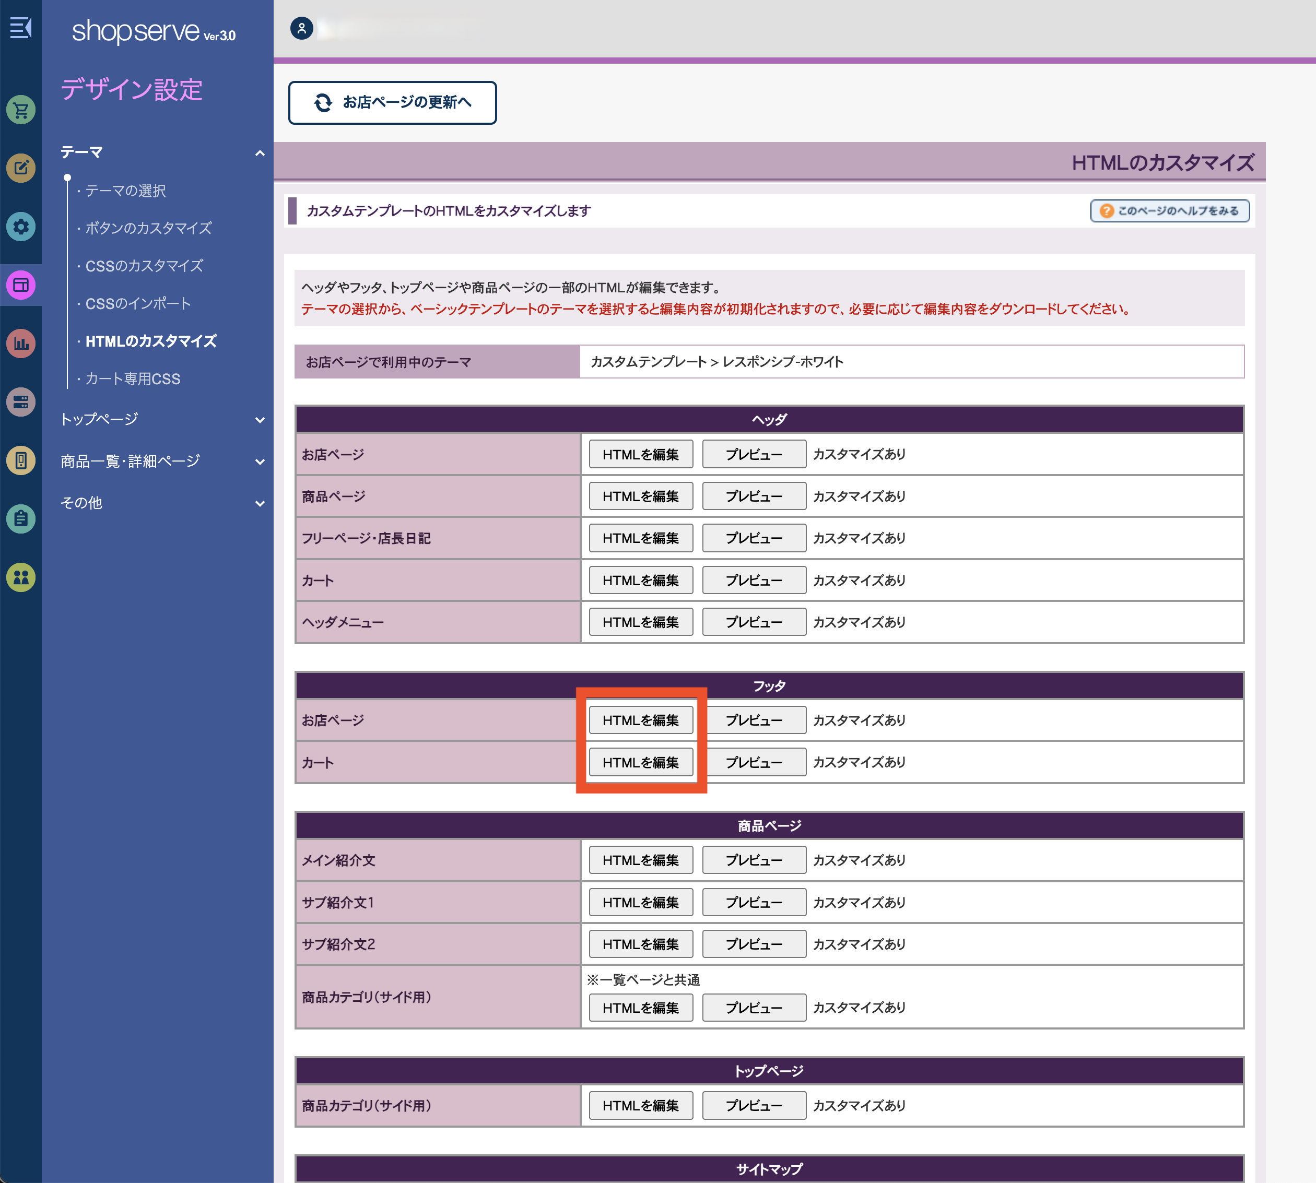Open the clipboard sidebar icon

21,519
